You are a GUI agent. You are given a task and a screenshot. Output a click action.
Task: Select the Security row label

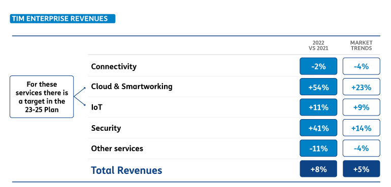click(x=106, y=128)
